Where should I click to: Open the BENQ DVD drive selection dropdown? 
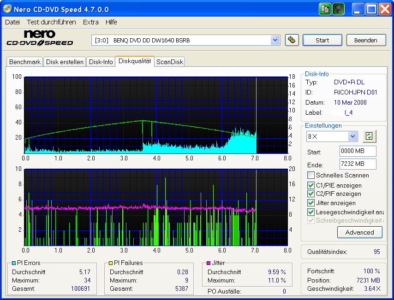pos(275,40)
